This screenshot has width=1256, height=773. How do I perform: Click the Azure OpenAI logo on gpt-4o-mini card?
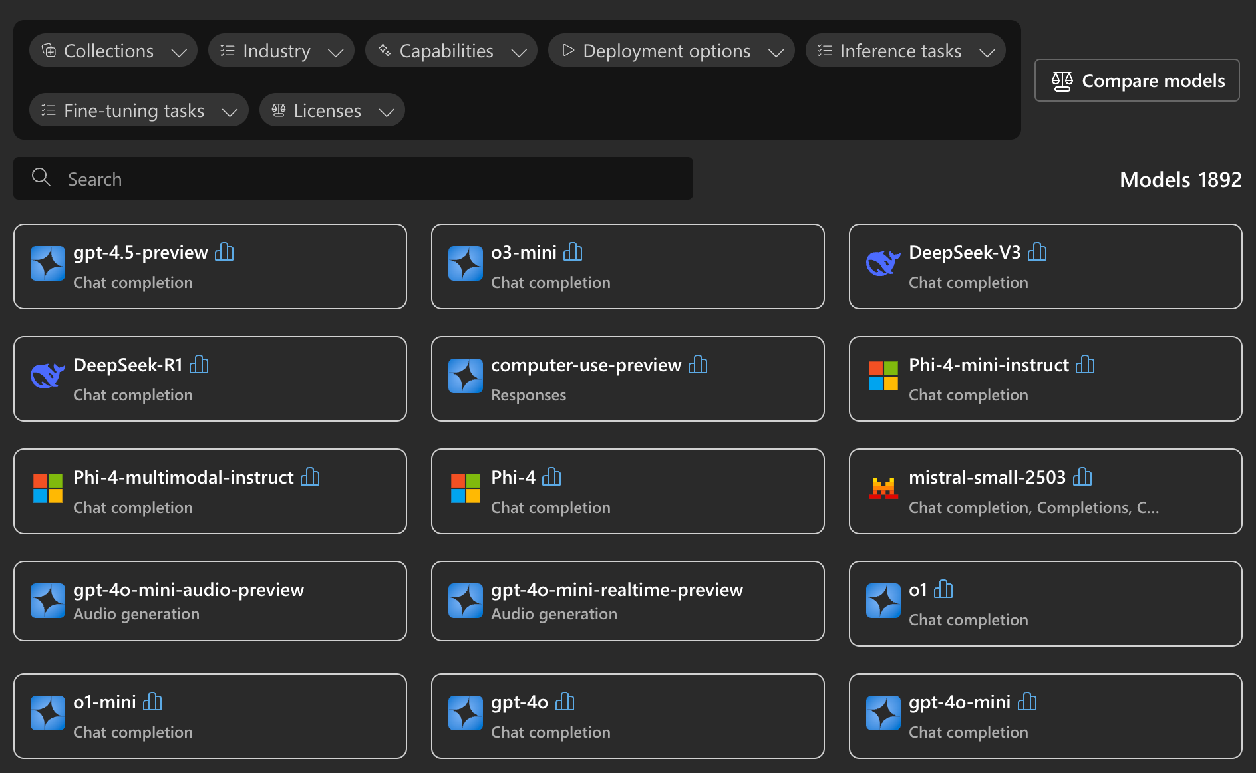(x=883, y=713)
